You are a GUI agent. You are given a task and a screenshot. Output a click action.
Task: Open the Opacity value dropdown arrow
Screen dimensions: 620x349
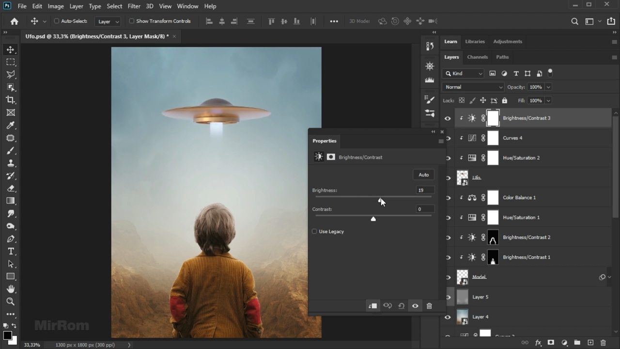pyautogui.click(x=548, y=87)
